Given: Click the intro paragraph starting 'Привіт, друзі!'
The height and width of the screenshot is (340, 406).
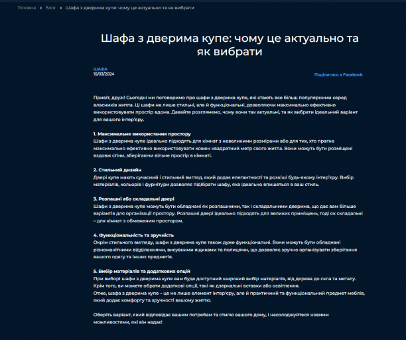Looking at the screenshot, I should click(x=226, y=108).
